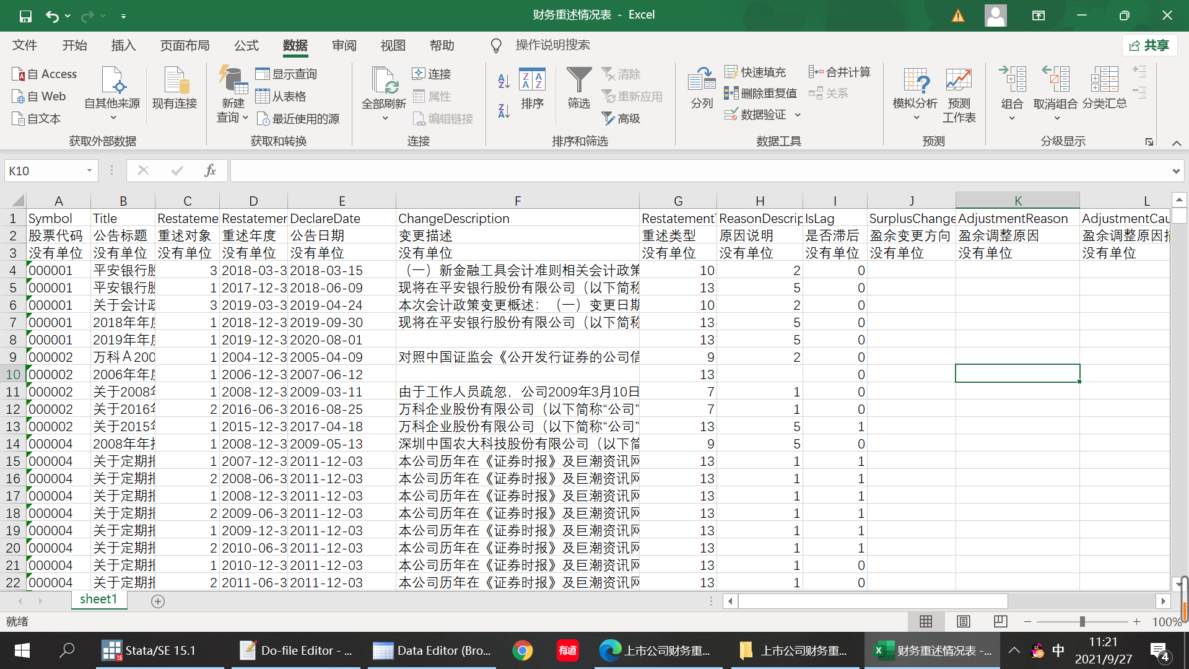Click the Sort Z-A descending icon

503,111
